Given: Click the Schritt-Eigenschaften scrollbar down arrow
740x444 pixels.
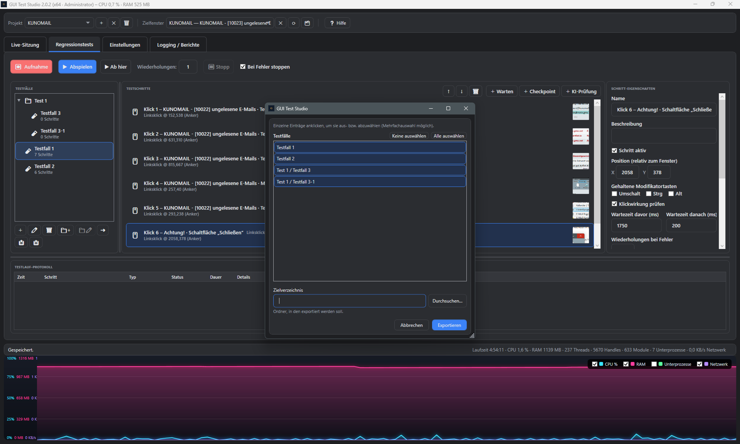Looking at the screenshot, I should click(x=722, y=246).
